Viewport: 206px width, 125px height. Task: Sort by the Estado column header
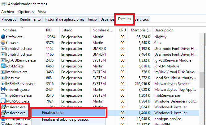75,30
